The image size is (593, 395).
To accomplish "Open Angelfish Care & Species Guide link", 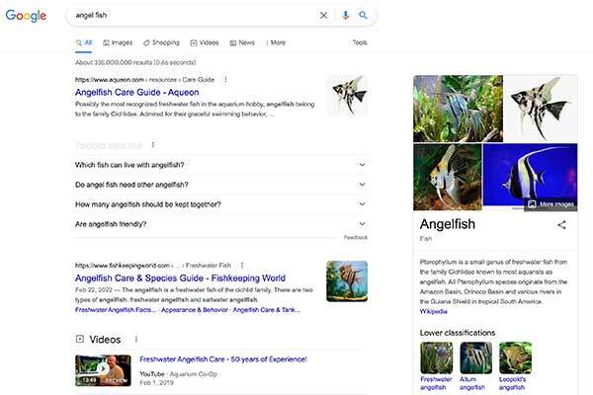I will click(x=180, y=278).
